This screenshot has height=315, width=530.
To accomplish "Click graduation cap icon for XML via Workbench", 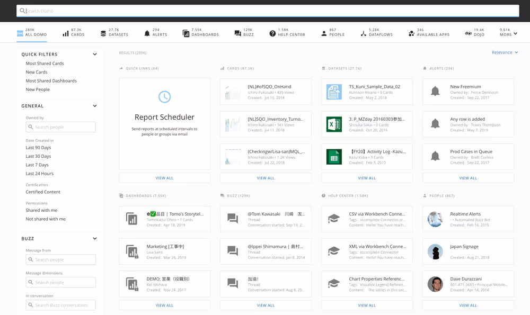I will coord(334,251).
